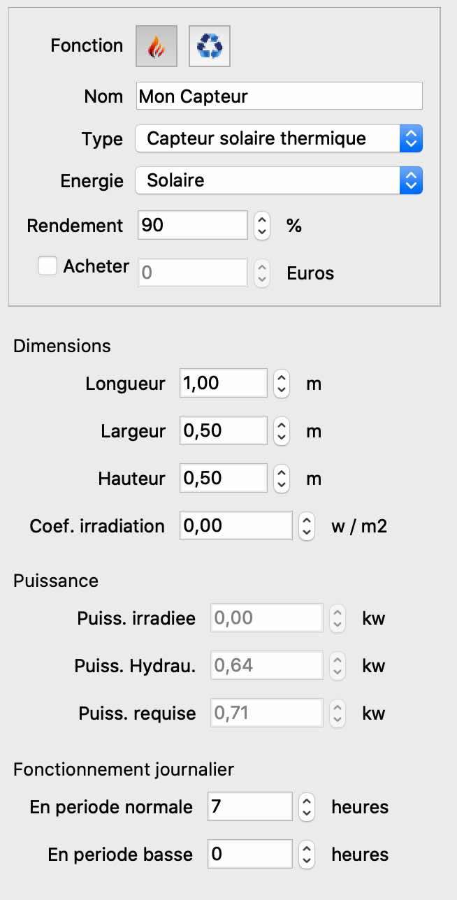Increase En periode basse hours

(306, 848)
